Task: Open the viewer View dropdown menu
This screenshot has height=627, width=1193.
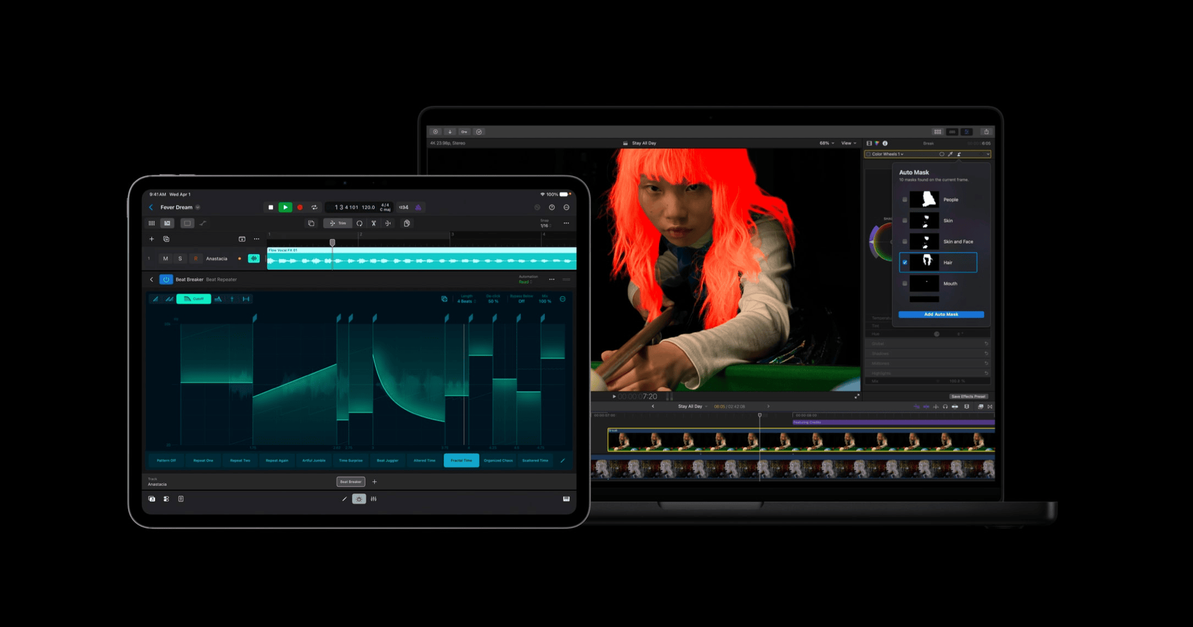Action: click(x=849, y=143)
